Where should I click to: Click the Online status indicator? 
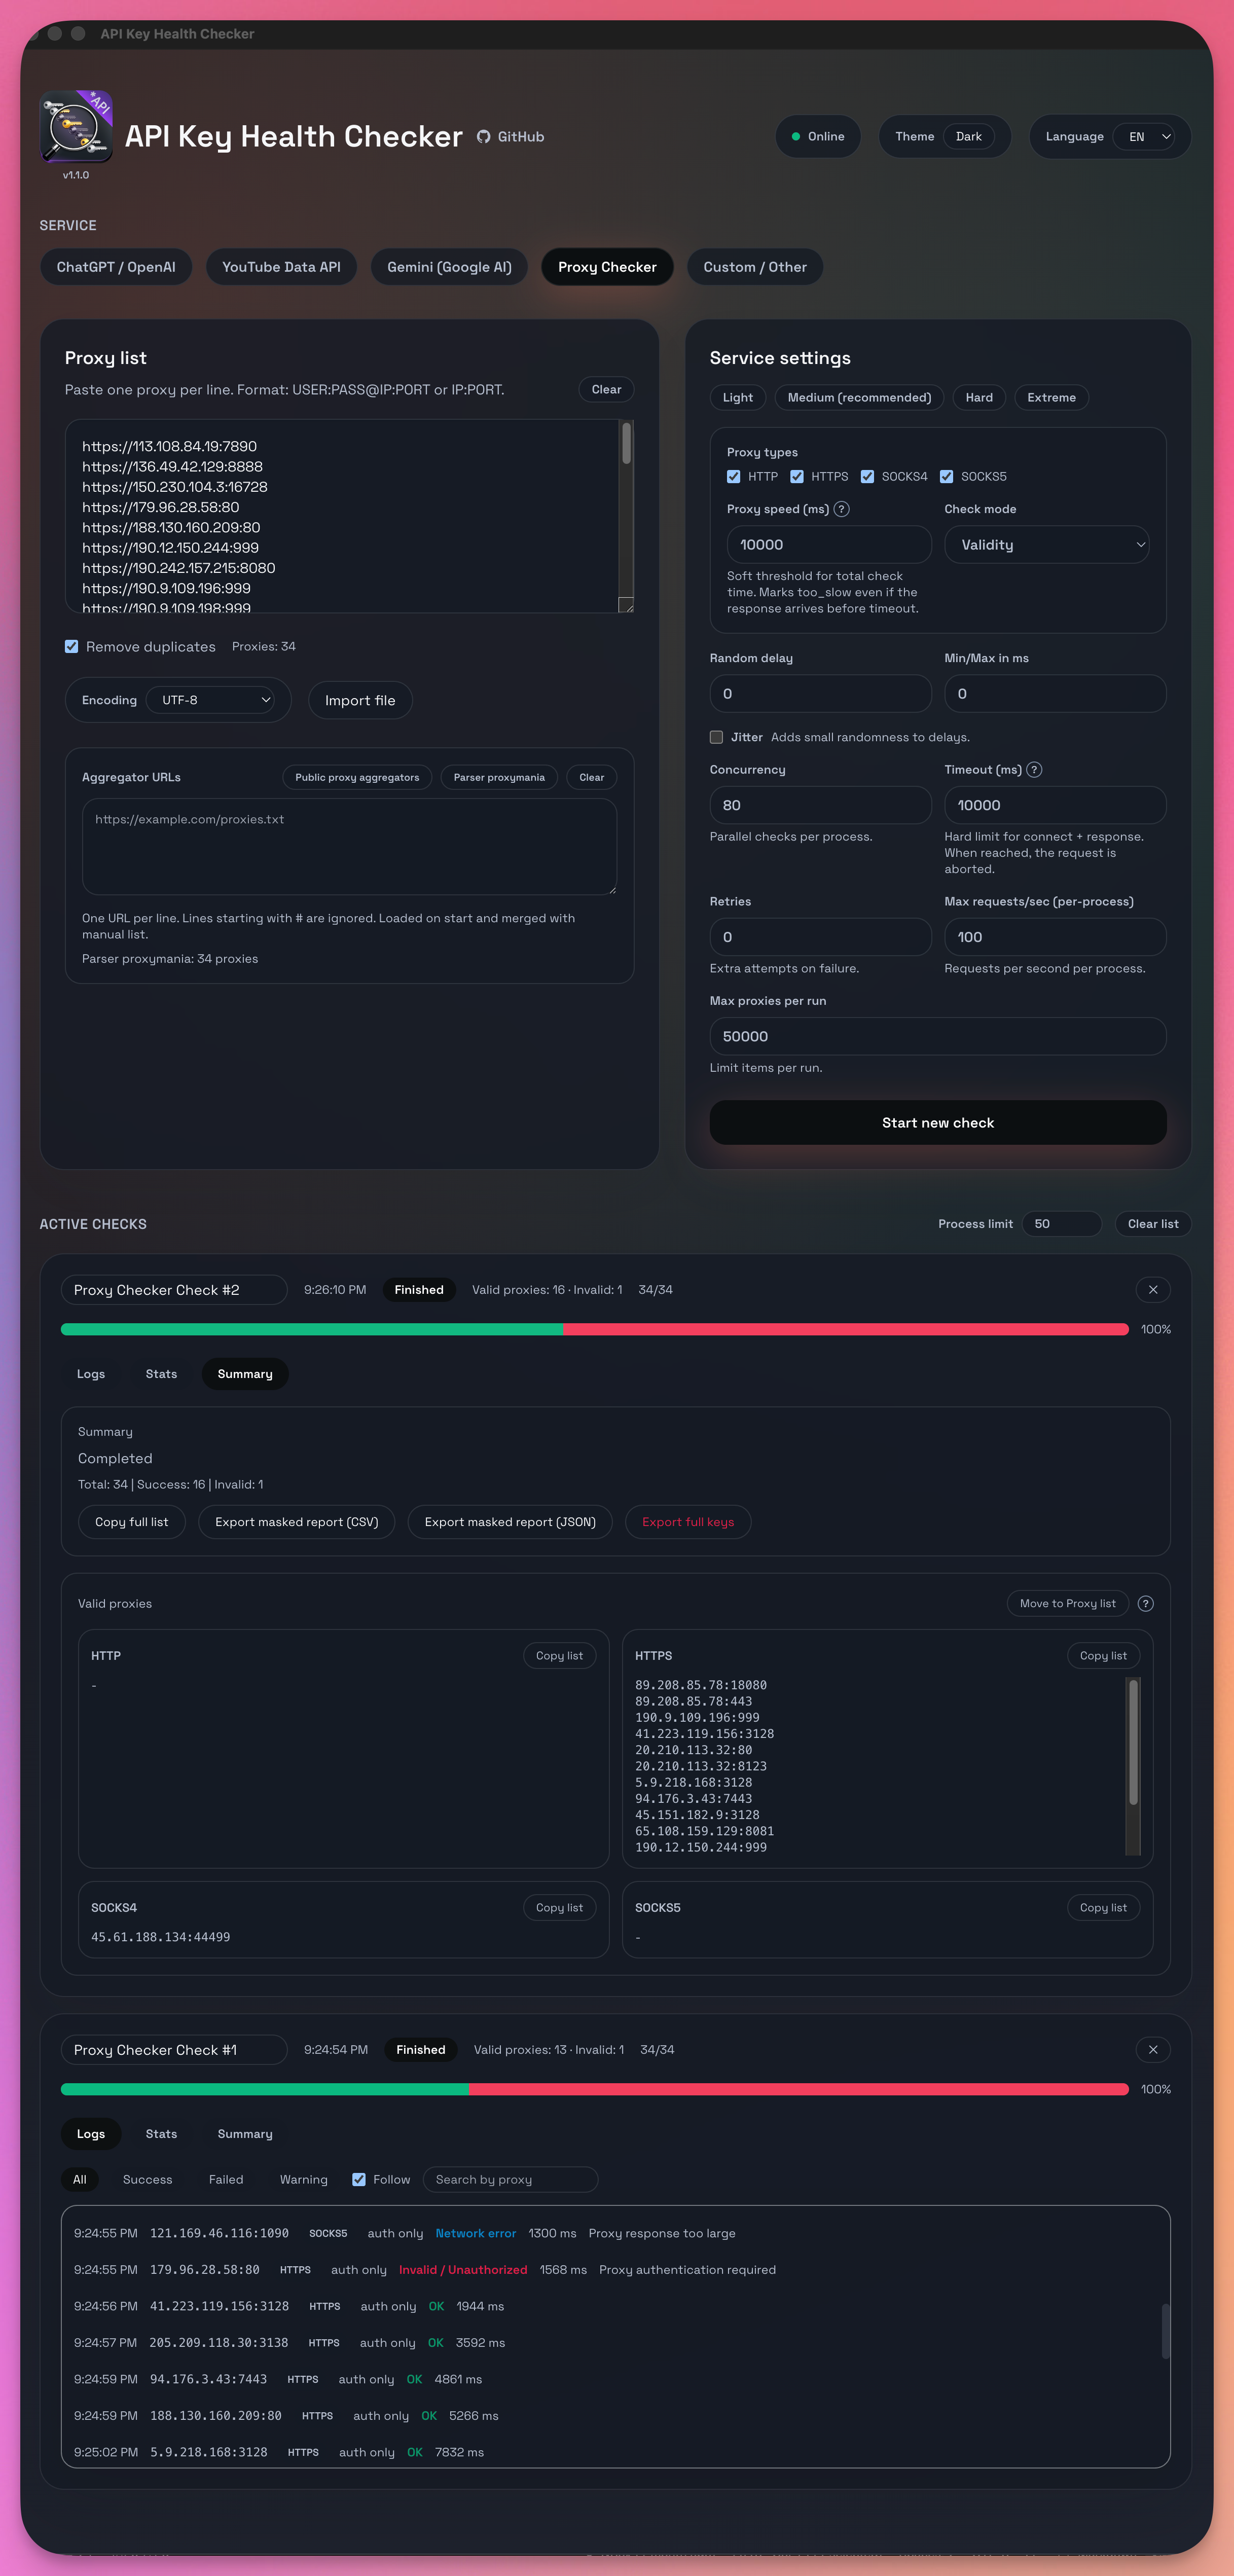[818, 136]
